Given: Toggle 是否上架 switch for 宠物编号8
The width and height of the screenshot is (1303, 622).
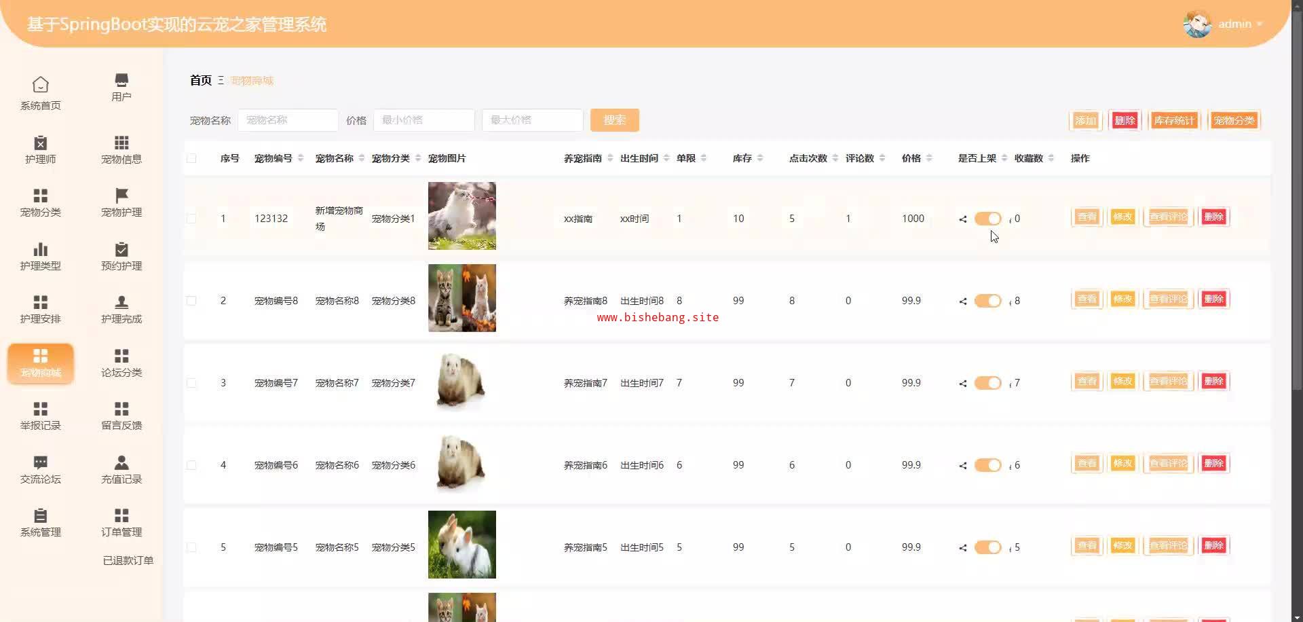Looking at the screenshot, I should click(x=987, y=301).
